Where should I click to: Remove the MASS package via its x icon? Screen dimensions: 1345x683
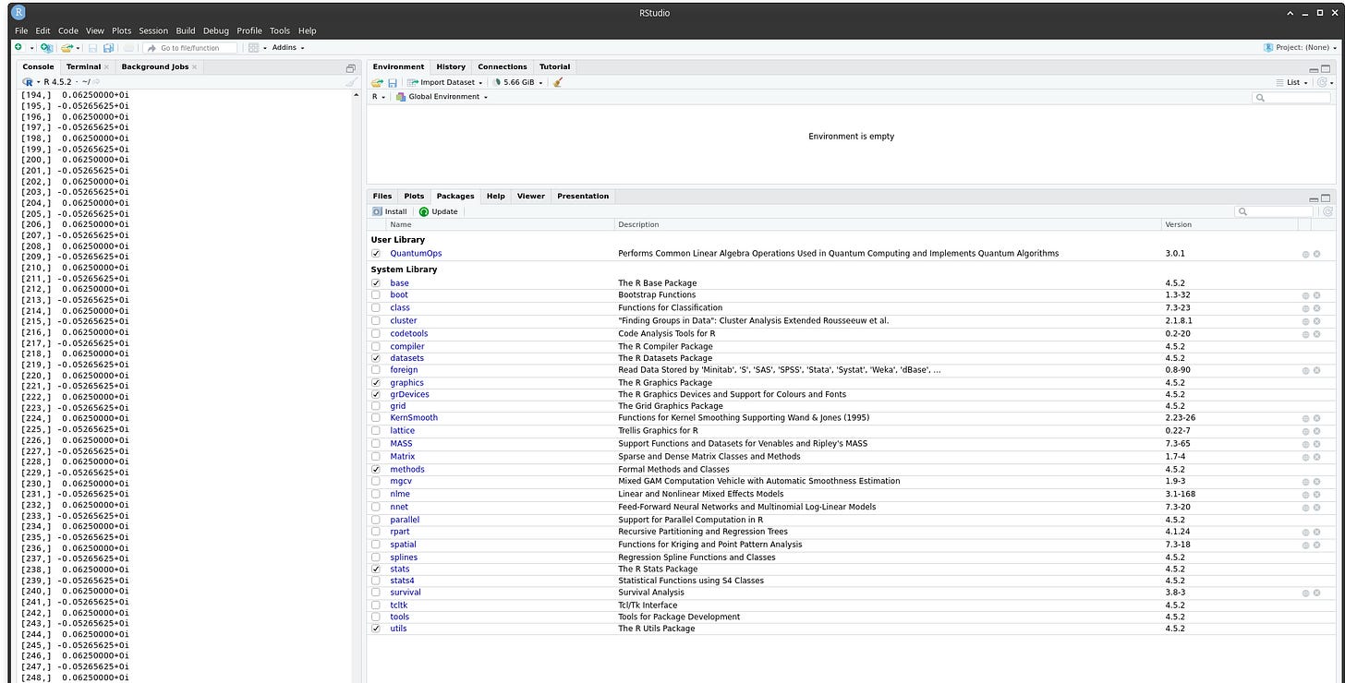tap(1316, 444)
